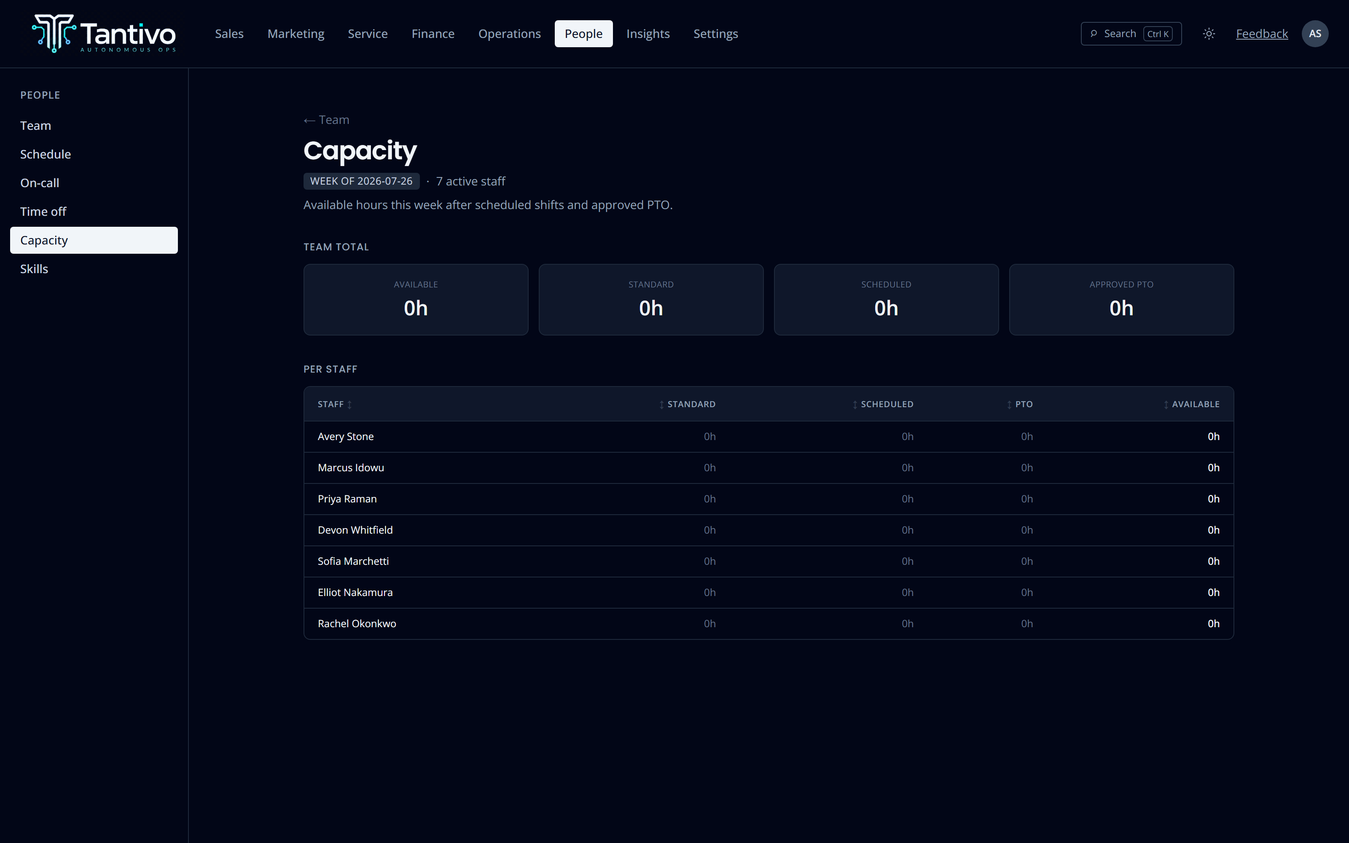Select the Priya Raman row name
This screenshot has height=843, width=1349.
347,499
